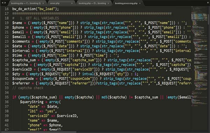Screen dimensions: 210x133
Task: Click the $serviceID variable on line 29
Action: (x=22, y=69)
